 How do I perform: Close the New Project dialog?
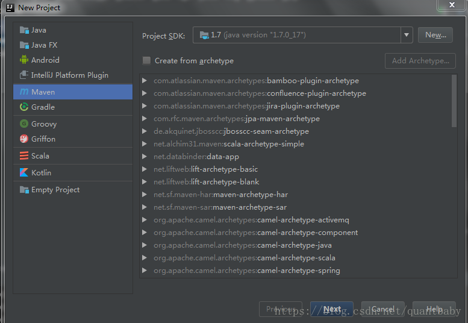click(x=452, y=5)
